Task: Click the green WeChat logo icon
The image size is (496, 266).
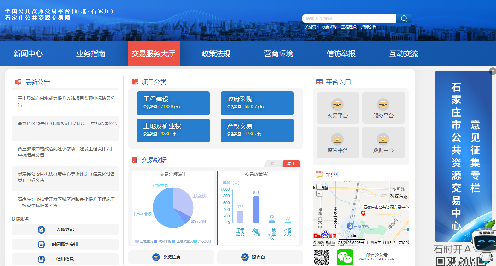Action: point(345,257)
